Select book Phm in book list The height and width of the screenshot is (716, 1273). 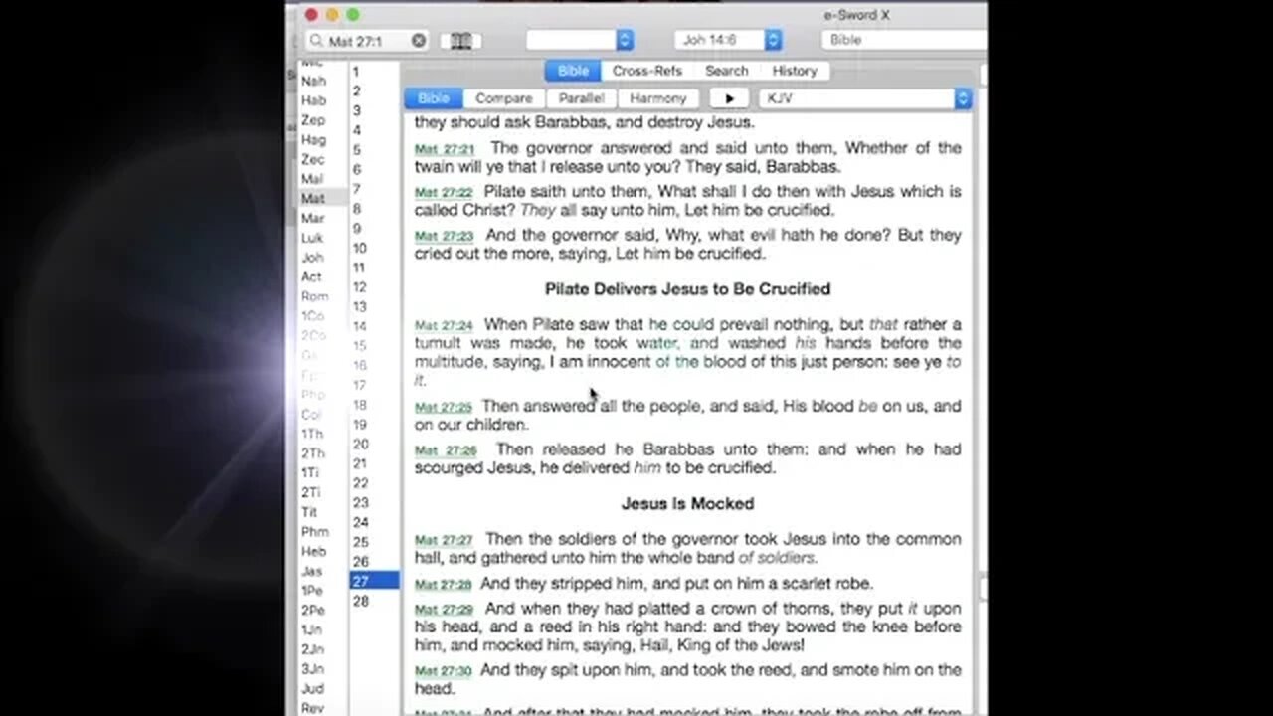coord(314,532)
